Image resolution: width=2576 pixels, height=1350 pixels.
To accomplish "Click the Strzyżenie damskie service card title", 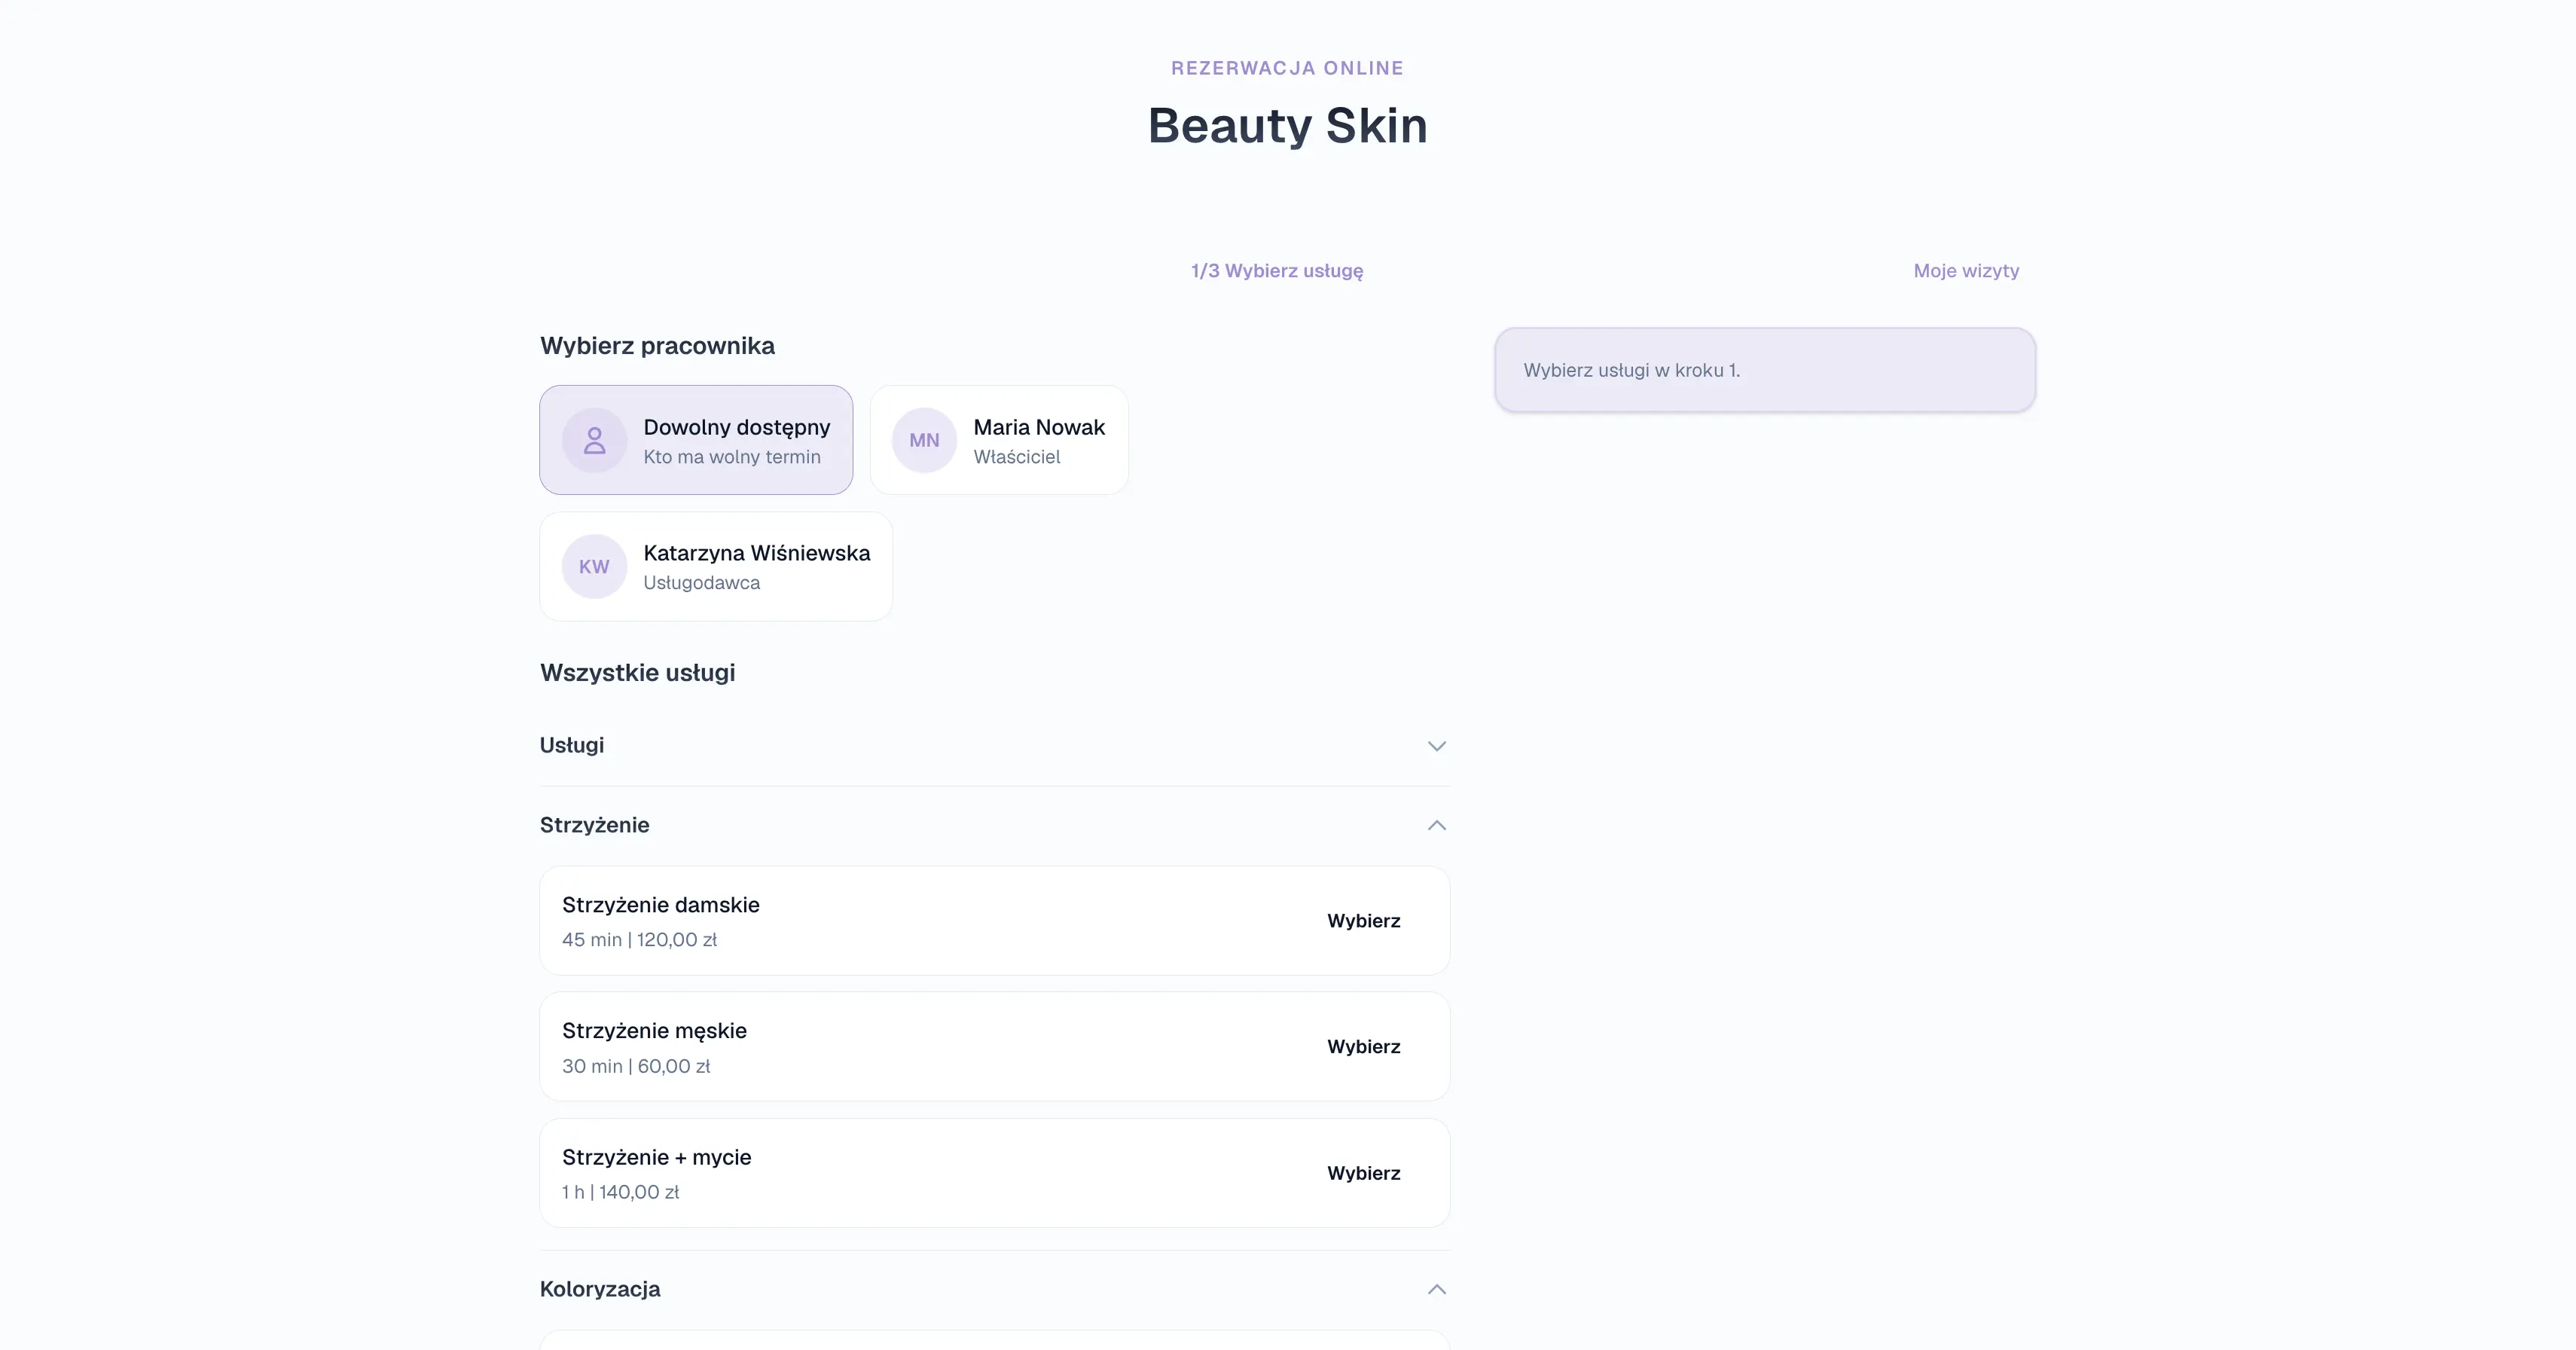I will (x=660, y=905).
